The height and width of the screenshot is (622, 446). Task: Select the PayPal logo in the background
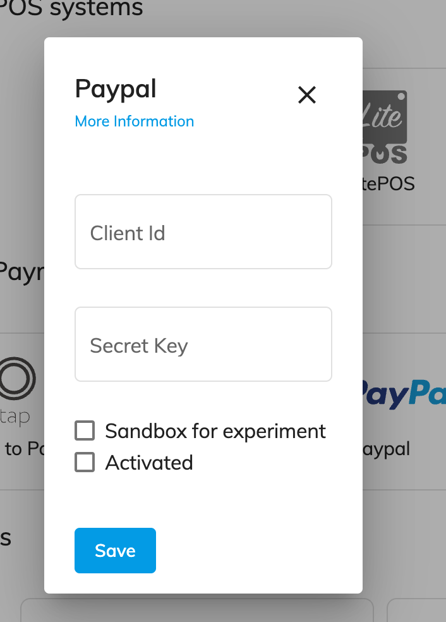point(404,394)
